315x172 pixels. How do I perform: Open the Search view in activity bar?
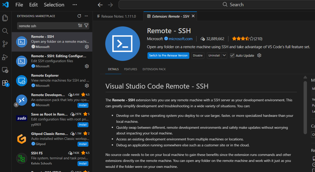5,31
